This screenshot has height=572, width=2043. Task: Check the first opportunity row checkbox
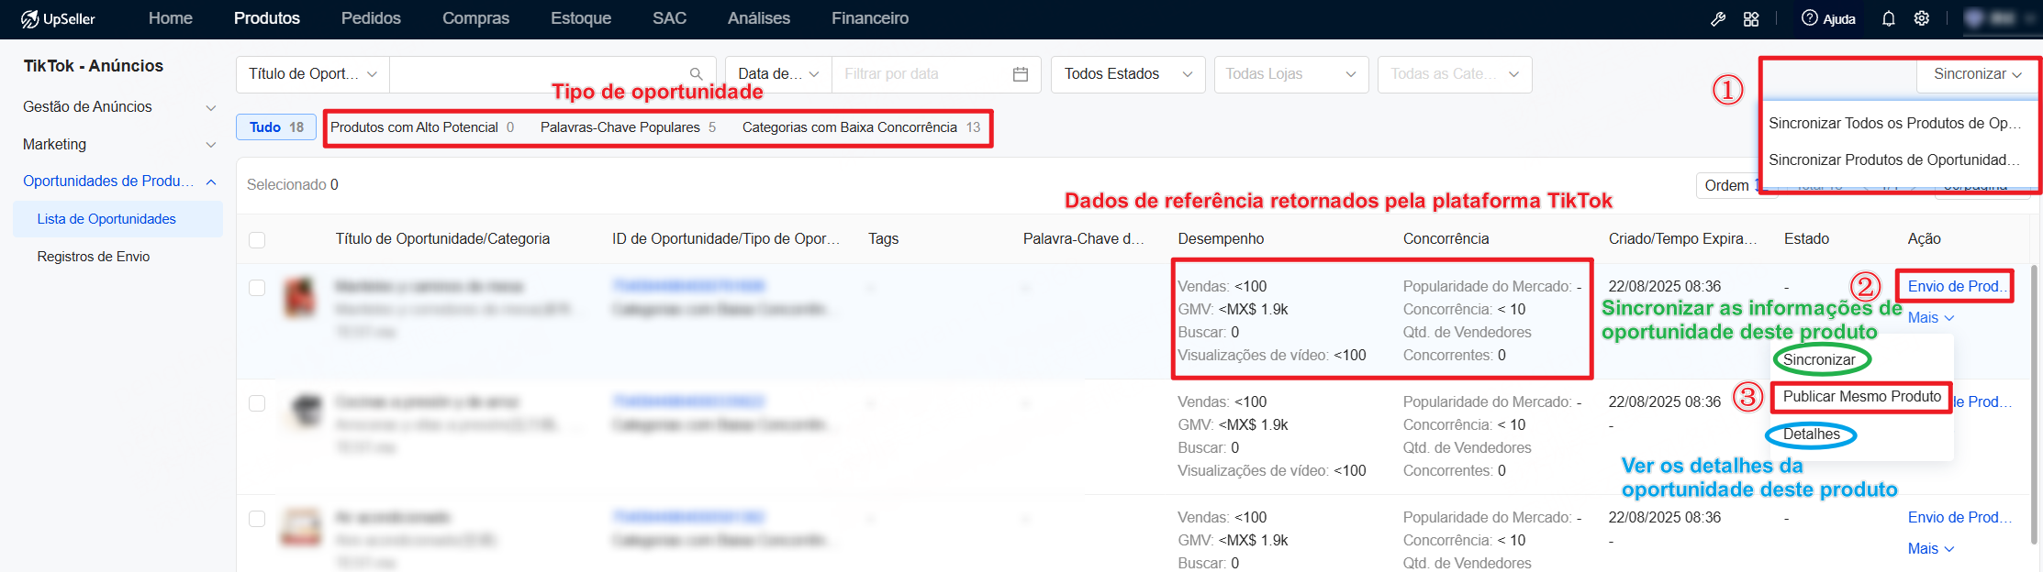[x=257, y=288]
